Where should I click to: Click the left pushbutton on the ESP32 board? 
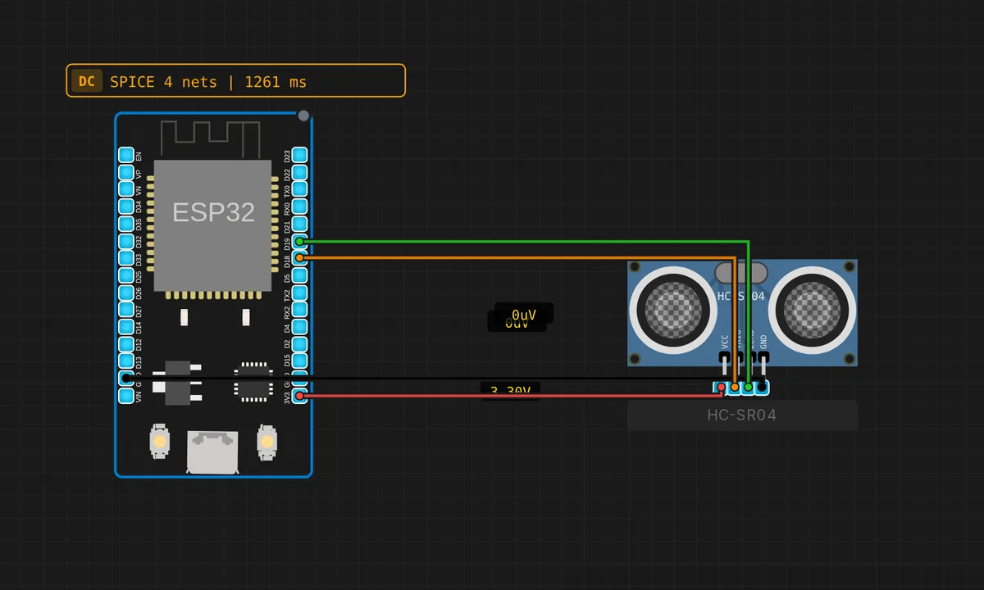(x=159, y=442)
